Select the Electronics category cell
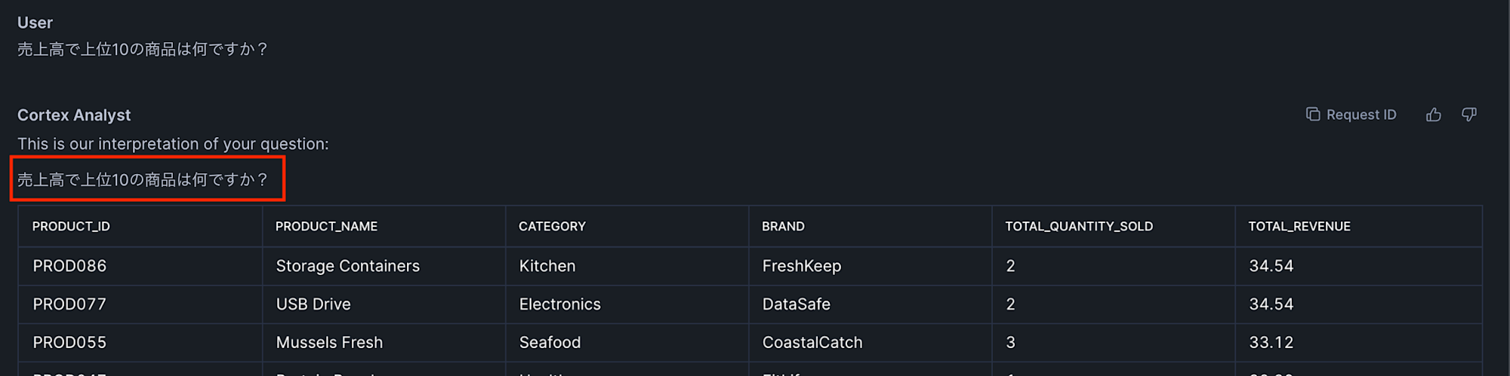 tap(627, 304)
